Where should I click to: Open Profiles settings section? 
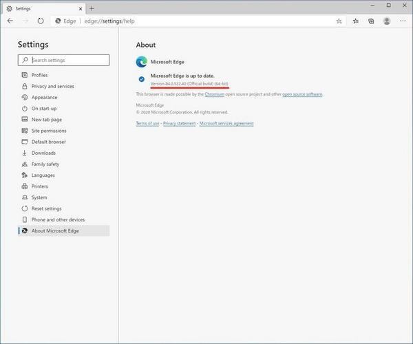(x=63, y=75)
